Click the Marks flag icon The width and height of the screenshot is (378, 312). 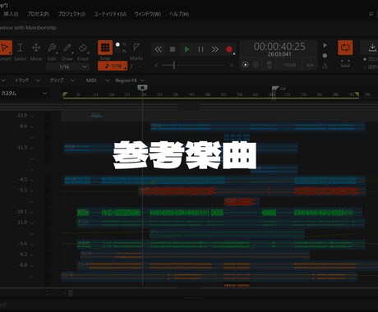[136, 48]
